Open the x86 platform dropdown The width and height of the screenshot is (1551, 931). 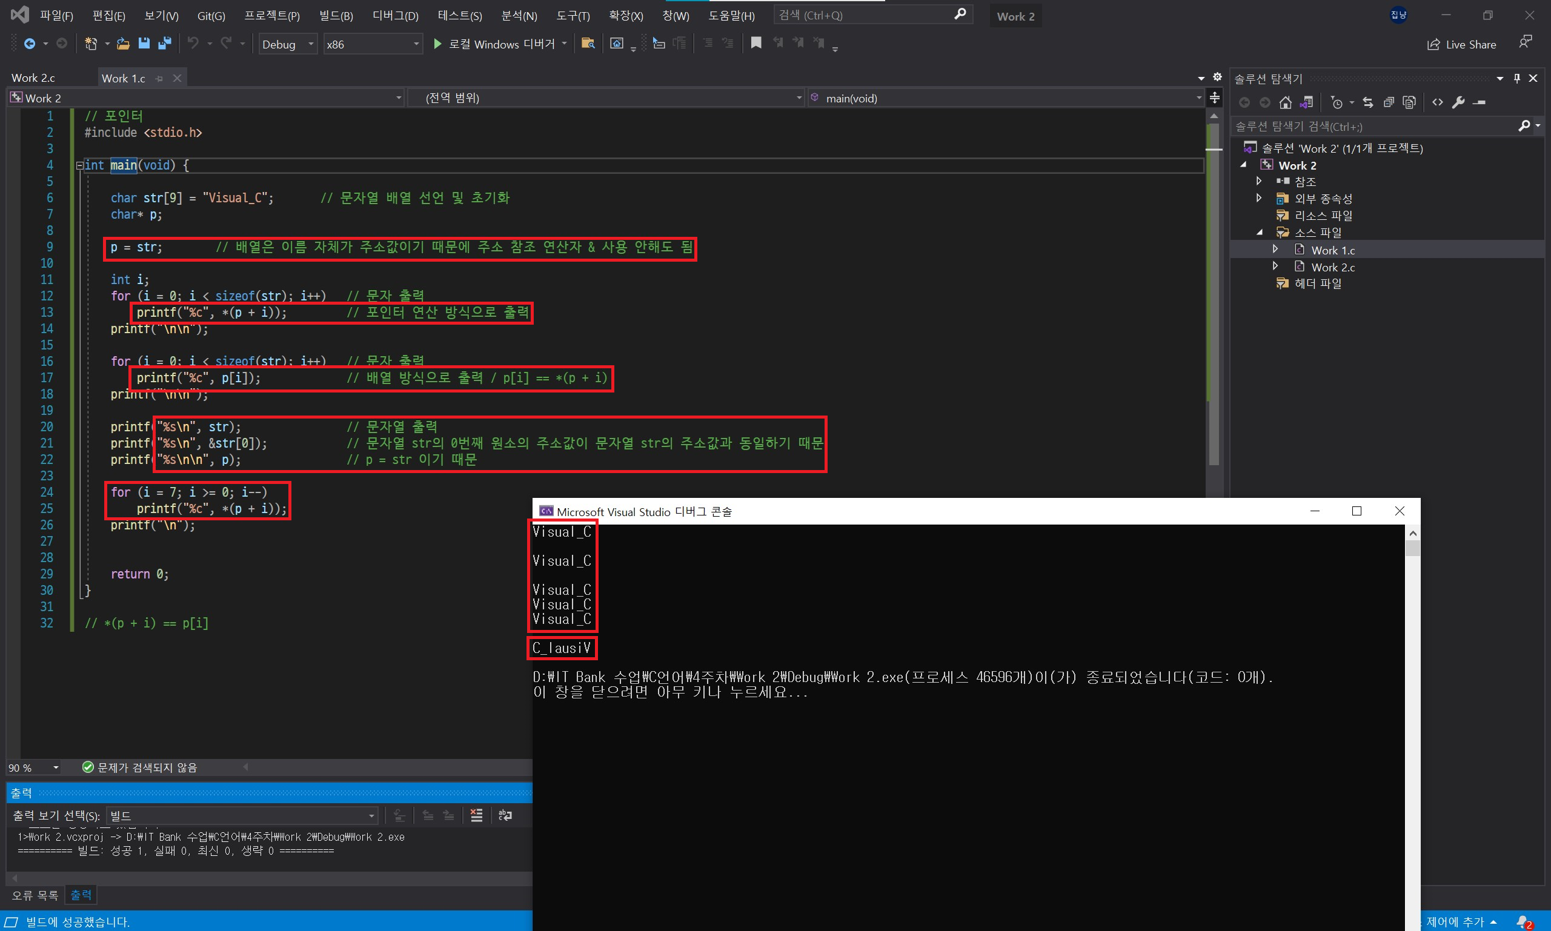[x=416, y=44]
